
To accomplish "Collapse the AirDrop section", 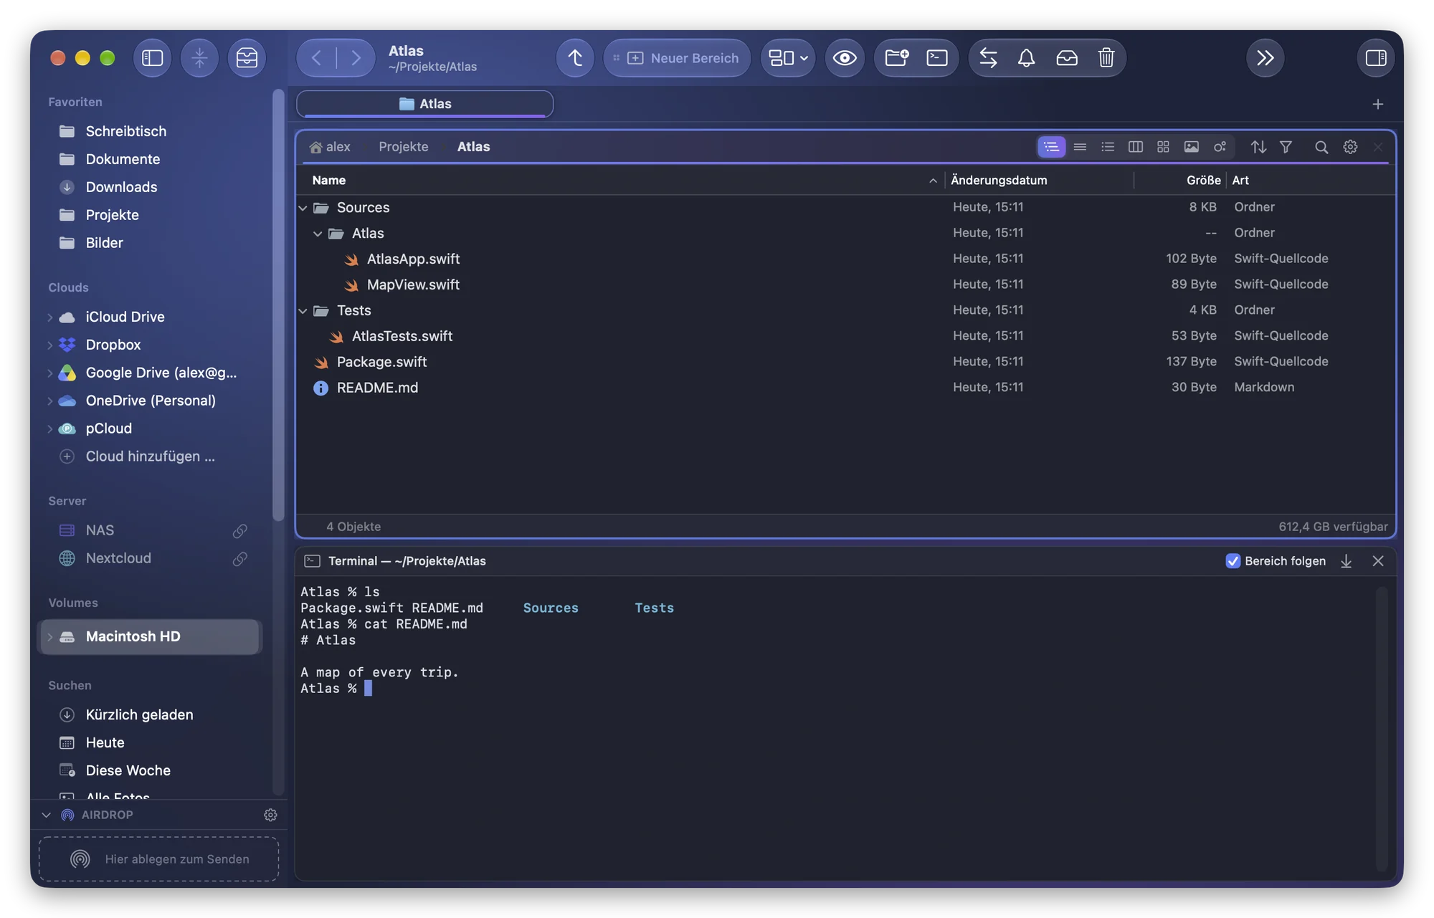I will coord(47,815).
